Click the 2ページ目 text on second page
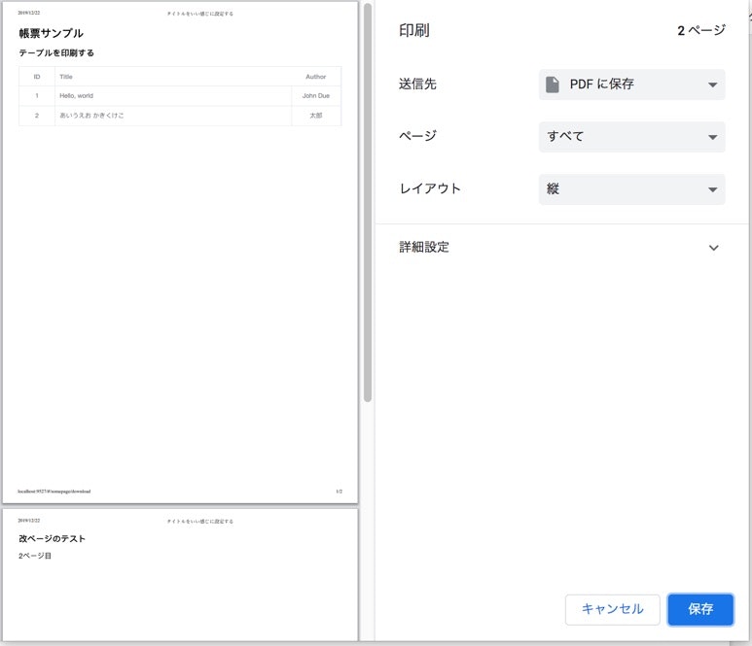This screenshot has height=646, width=752. click(35, 556)
